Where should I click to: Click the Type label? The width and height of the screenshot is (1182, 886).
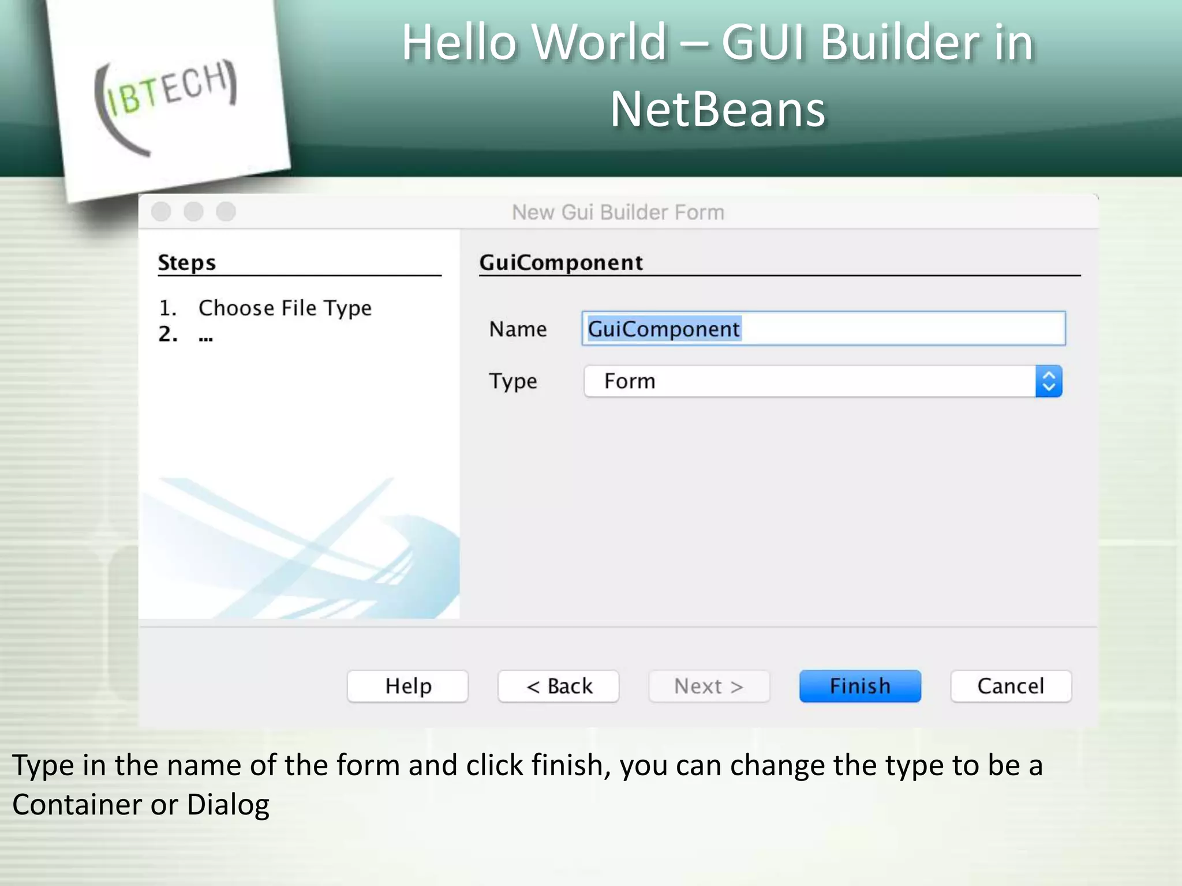tap(513, 381)
